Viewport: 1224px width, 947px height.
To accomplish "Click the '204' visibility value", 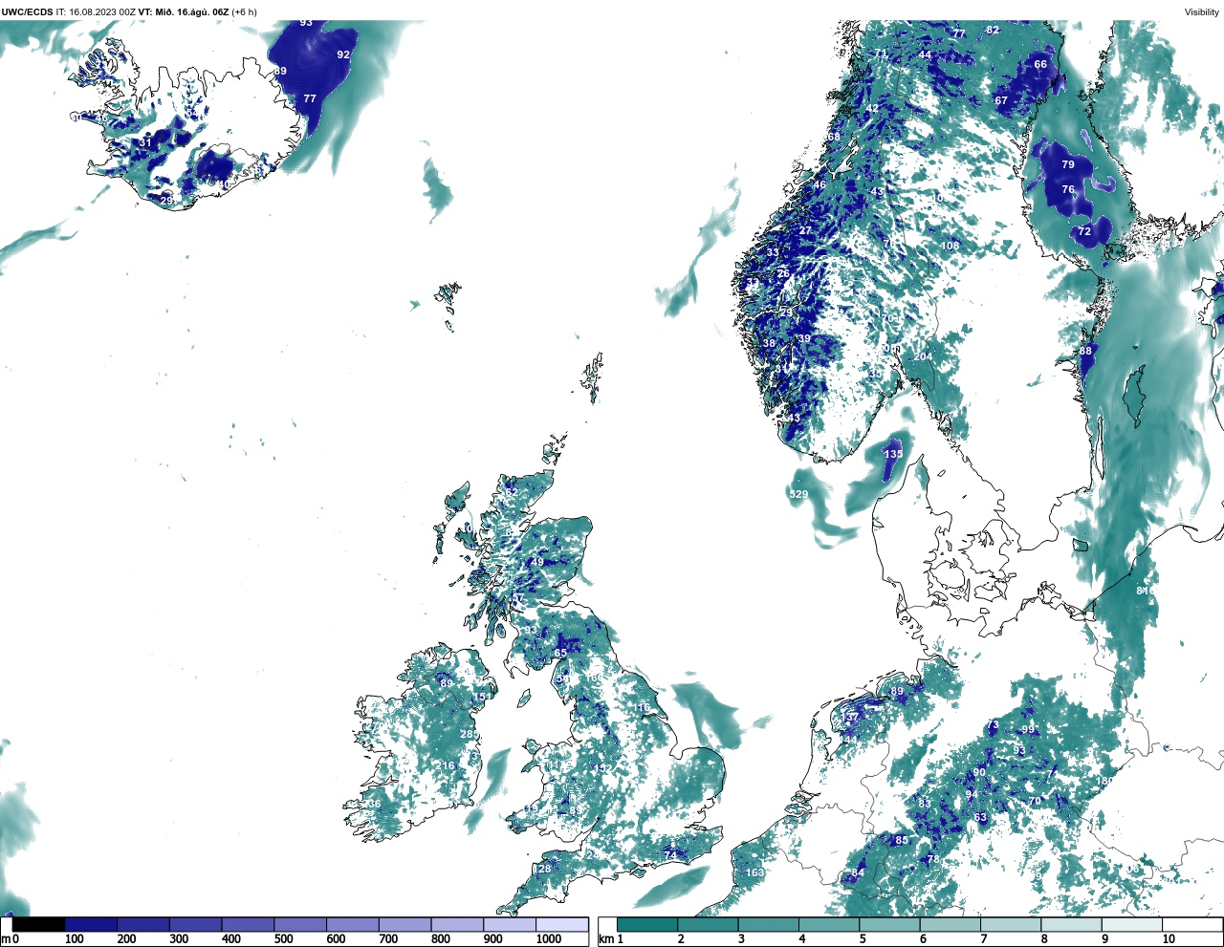I will click(922, 356).
